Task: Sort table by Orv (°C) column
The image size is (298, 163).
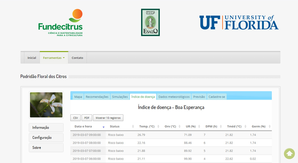Action: 172,126
